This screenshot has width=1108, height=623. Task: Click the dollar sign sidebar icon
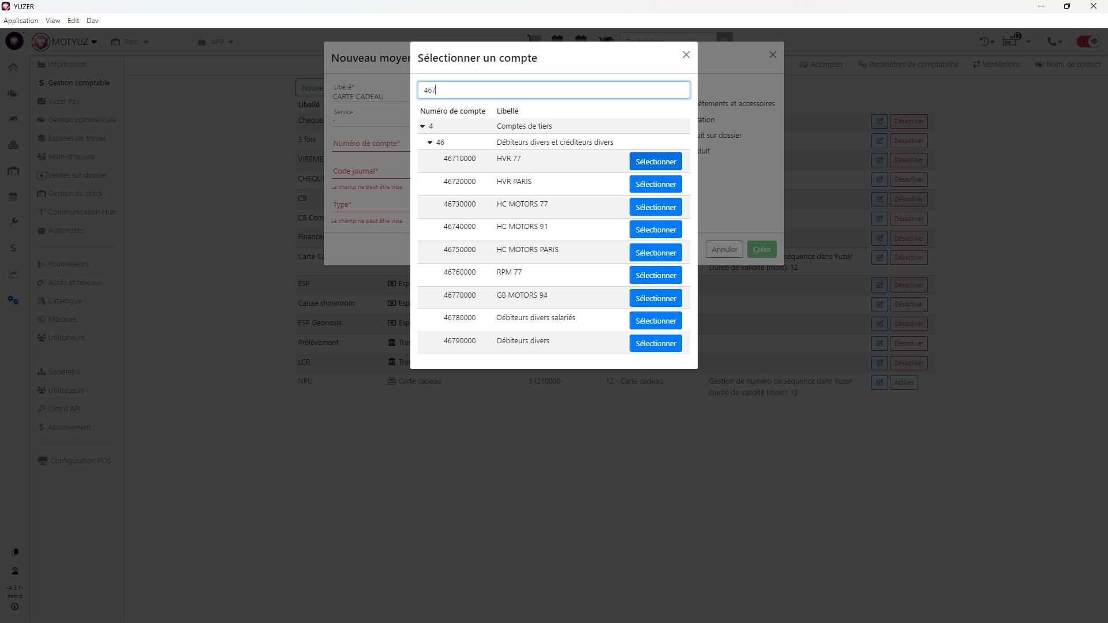coord(13,248)
